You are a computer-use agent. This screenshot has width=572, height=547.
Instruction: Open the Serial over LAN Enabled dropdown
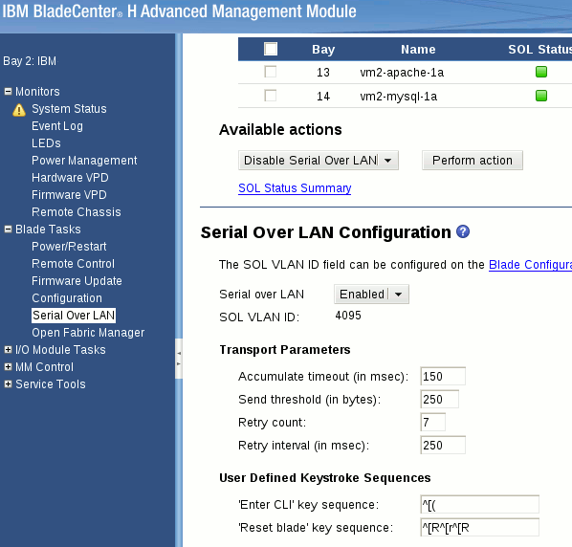point(371,294)
